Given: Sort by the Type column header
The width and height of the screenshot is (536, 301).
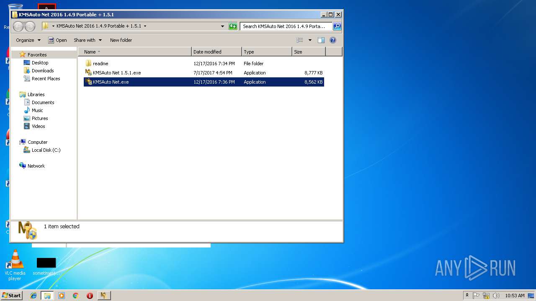Looking at the screenshot, I should [x=267, y=52].
